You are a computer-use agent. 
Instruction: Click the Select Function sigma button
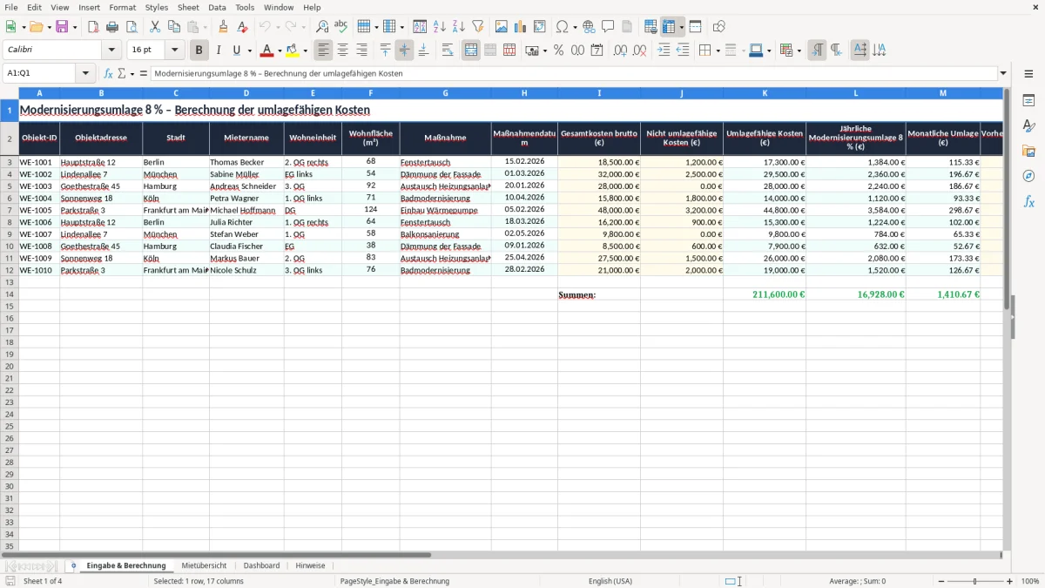point(121,74)
